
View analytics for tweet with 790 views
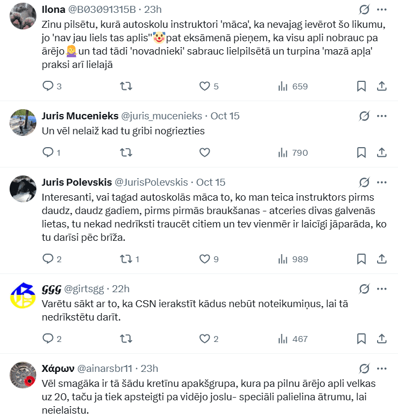pyautogui.click(x=293, y=153)
